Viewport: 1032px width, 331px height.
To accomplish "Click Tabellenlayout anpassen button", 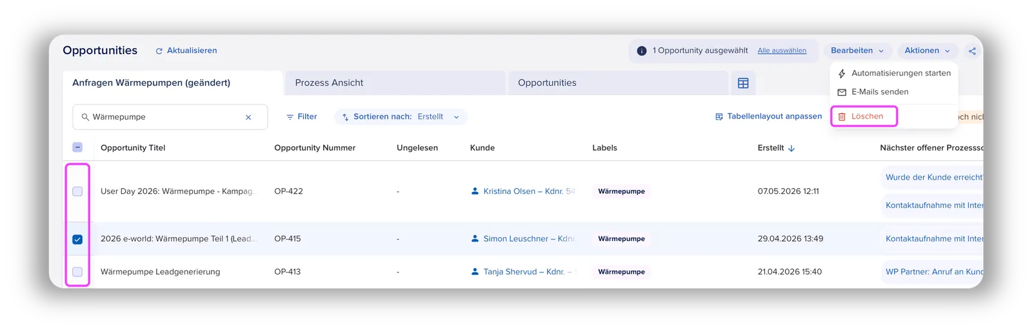I will 768,117.
